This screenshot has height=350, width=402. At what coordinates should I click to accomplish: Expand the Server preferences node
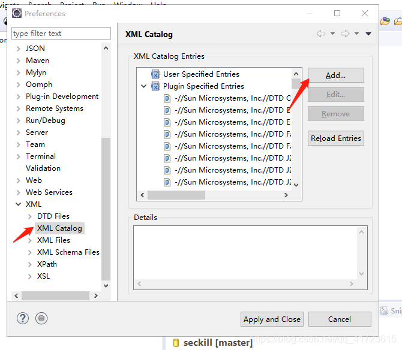point(18,132)
